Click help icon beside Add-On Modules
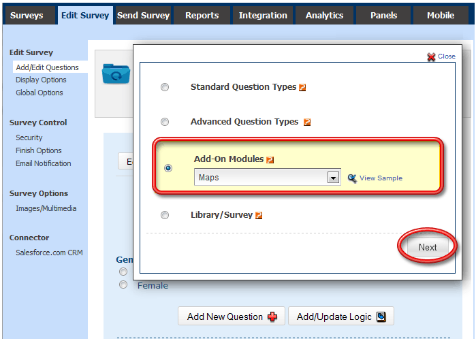The image size is (476, 341). (x=270, y=160)
